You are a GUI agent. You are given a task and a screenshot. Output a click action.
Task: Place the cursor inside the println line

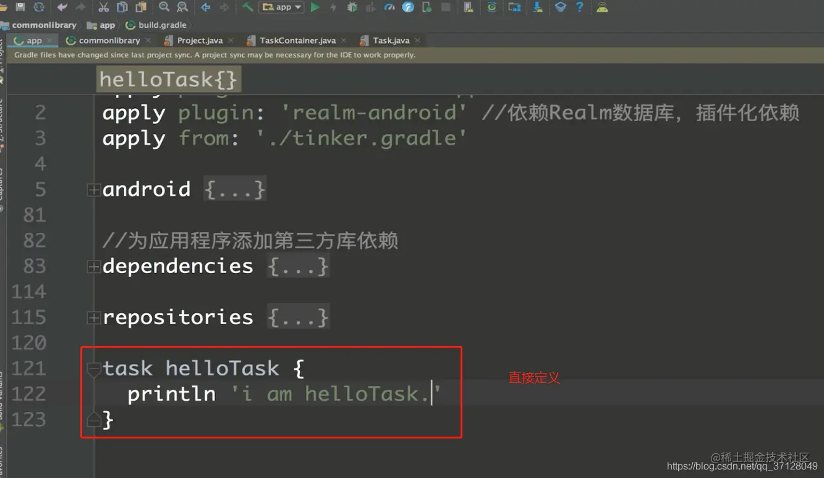[x=278, y=393]
